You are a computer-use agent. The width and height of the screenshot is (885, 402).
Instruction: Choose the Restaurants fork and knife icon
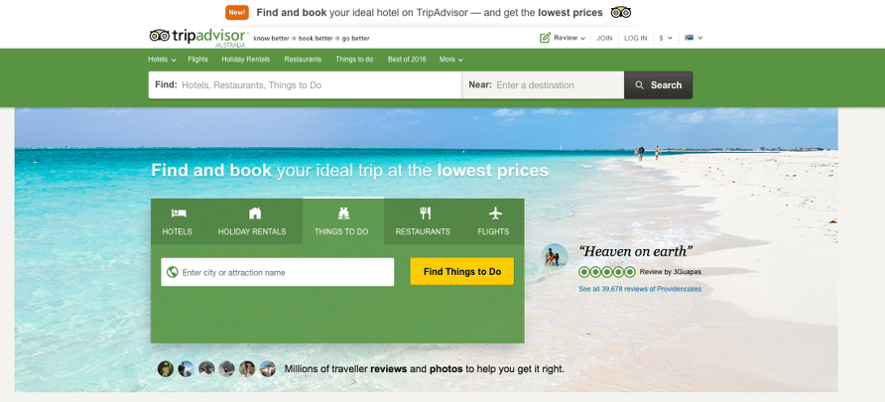tap(426, 213)
